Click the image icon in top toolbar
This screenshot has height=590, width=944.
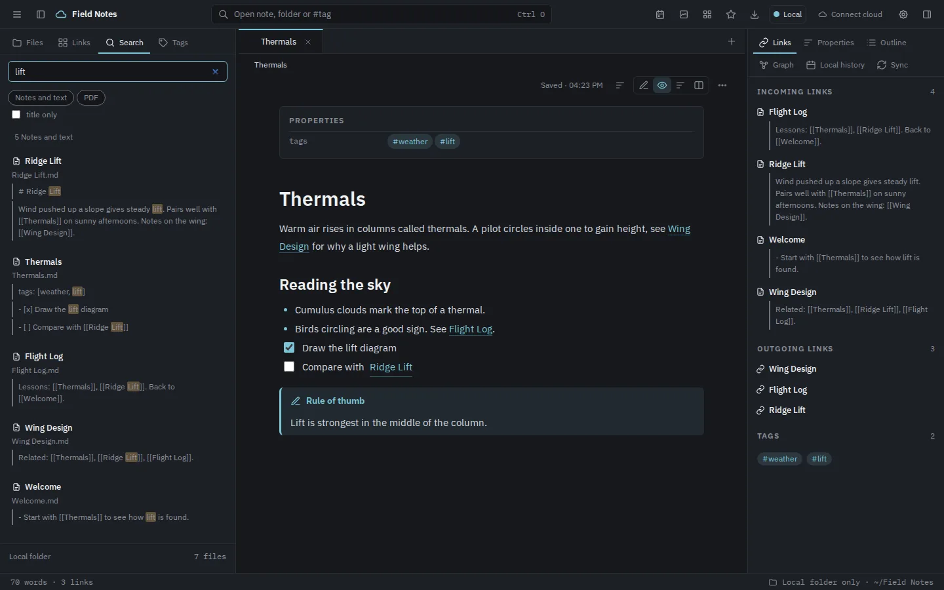coord(684,14)
